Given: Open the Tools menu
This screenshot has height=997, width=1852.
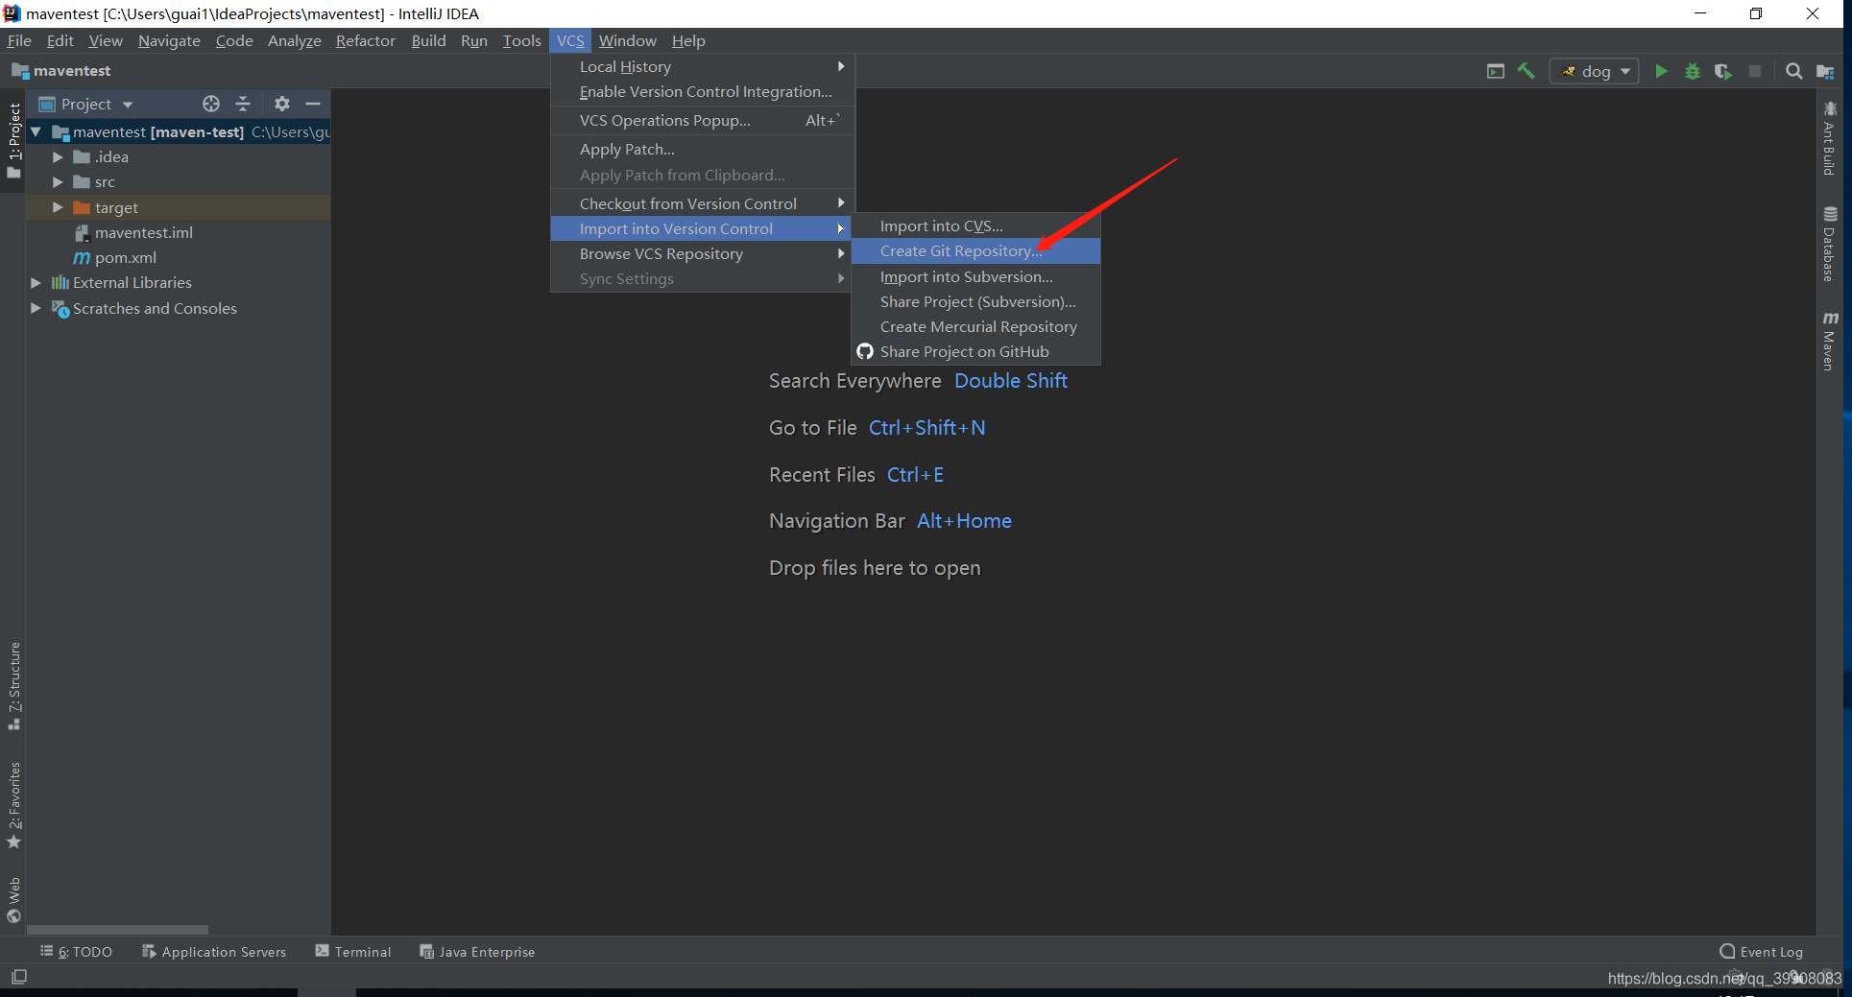Looking at the screenshot, I should tap(522, 40).
